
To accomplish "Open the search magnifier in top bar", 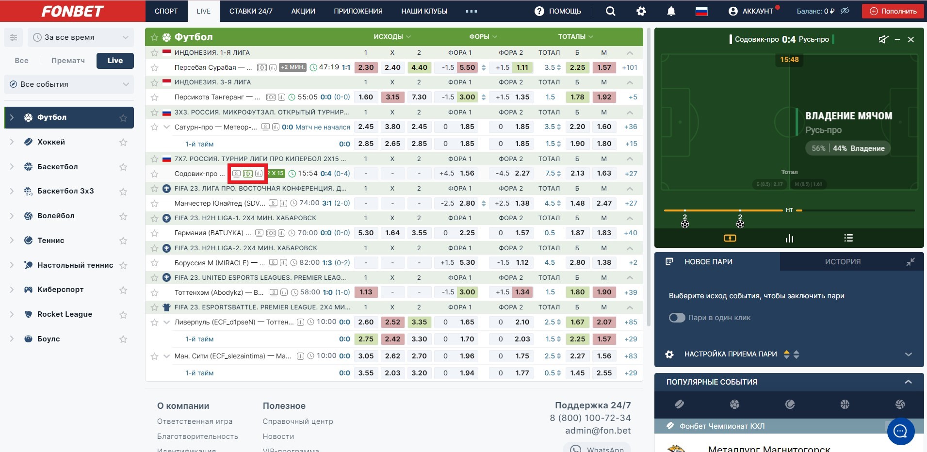I will click(610, 11).
